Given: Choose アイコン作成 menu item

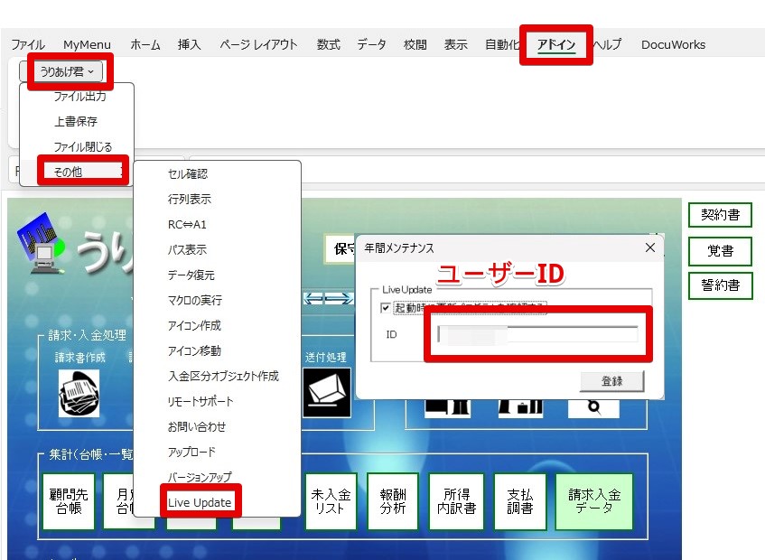Looking at the screenshot, I should click(194, 325).
